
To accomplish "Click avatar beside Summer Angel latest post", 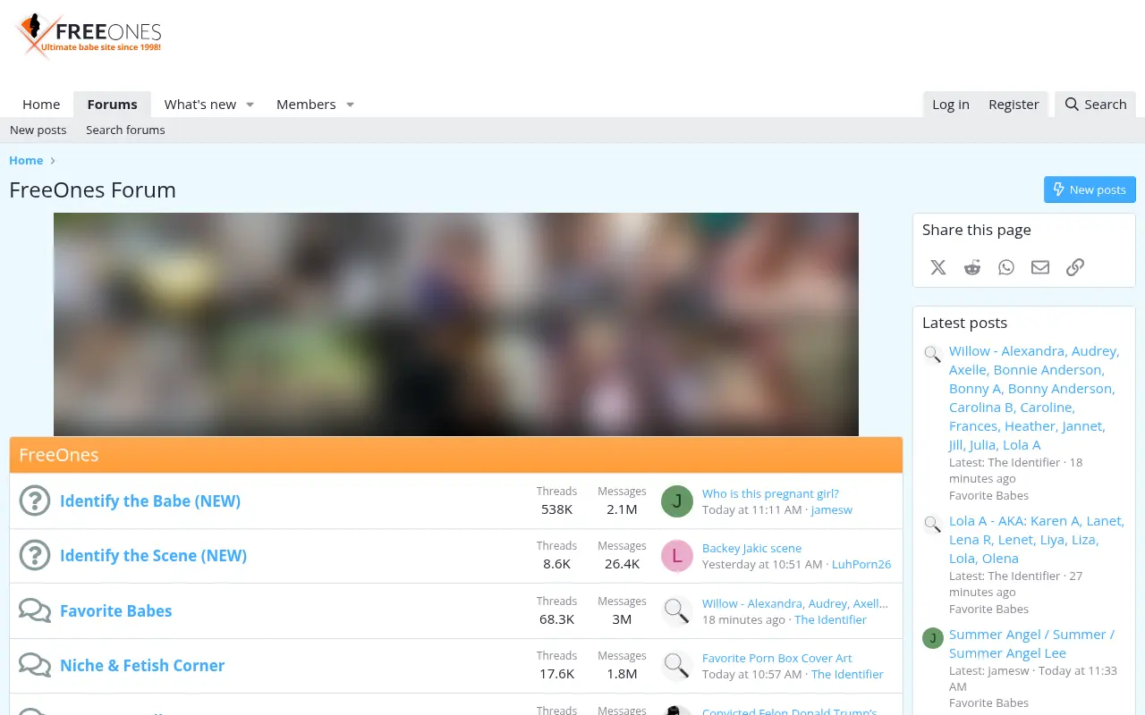I will [x=933, y=637].
